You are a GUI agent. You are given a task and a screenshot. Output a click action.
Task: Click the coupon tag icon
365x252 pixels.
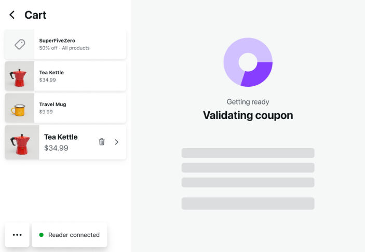(x=20, y=45)
